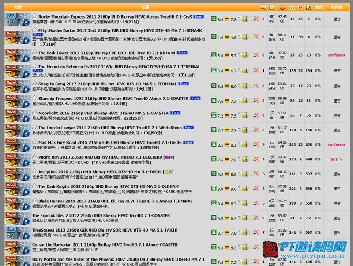Toggle bookmark star for The Dark Knight

click(251, 189)
